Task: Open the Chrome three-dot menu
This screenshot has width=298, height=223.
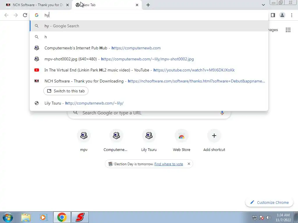Action: point(292,15)
